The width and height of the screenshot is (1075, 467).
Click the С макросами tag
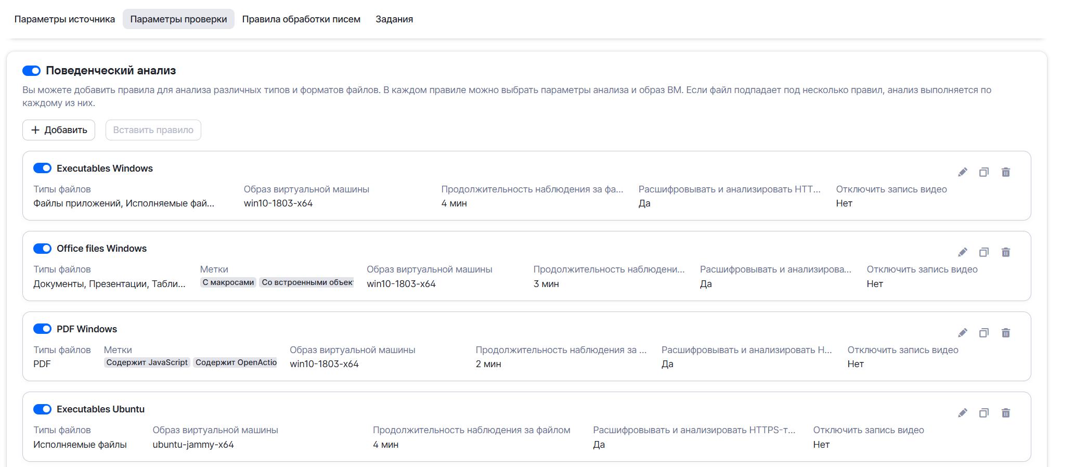[x=228, y=282]
